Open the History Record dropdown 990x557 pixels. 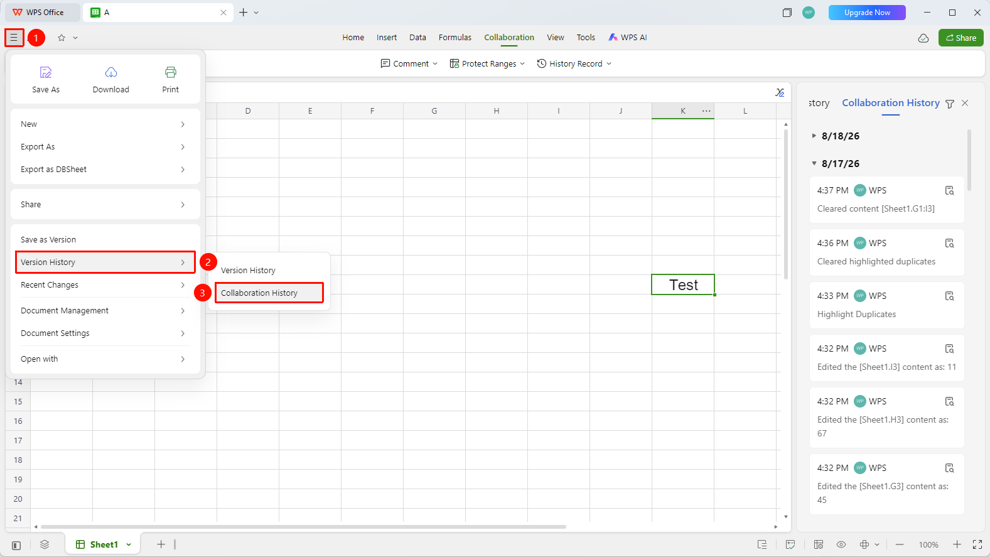point(574,63)
